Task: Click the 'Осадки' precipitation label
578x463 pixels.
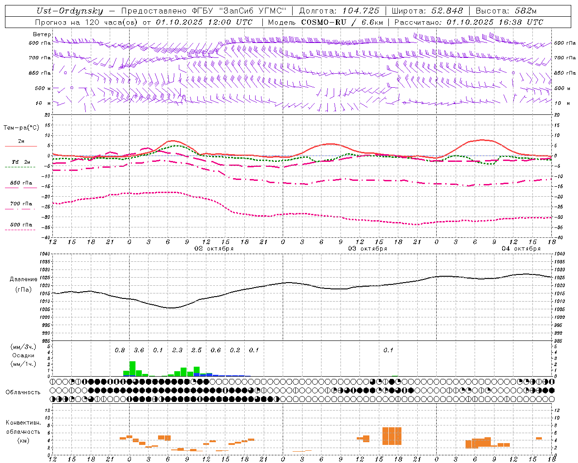Action: click(23, 355)
